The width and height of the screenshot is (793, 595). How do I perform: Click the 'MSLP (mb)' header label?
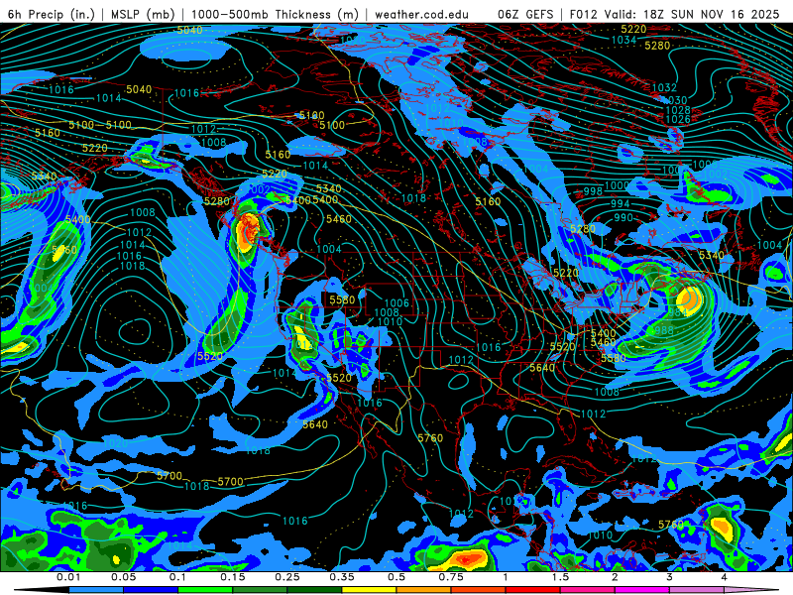click(x=143, y=14)
